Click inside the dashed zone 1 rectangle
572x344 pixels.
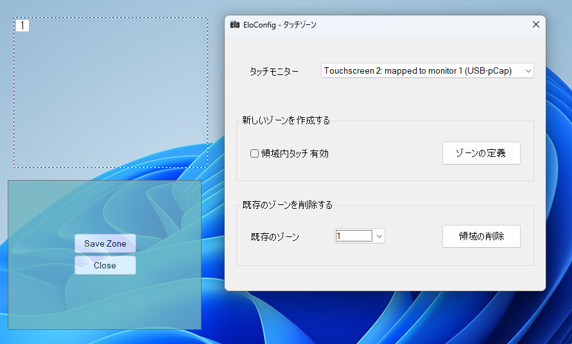click(x=110, y=96)
